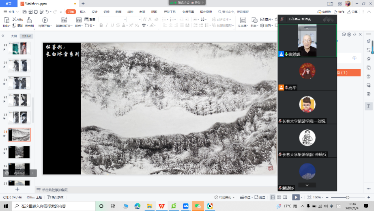This screenshot has width=374, height=211.
Task: Open the File menu dropdown arrow
Action: point(17,12)
